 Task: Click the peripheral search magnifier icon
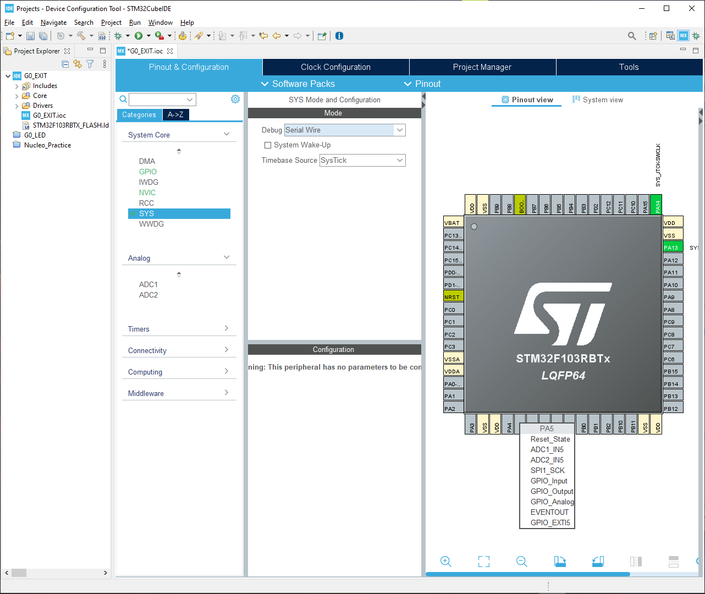click(123, 99)
